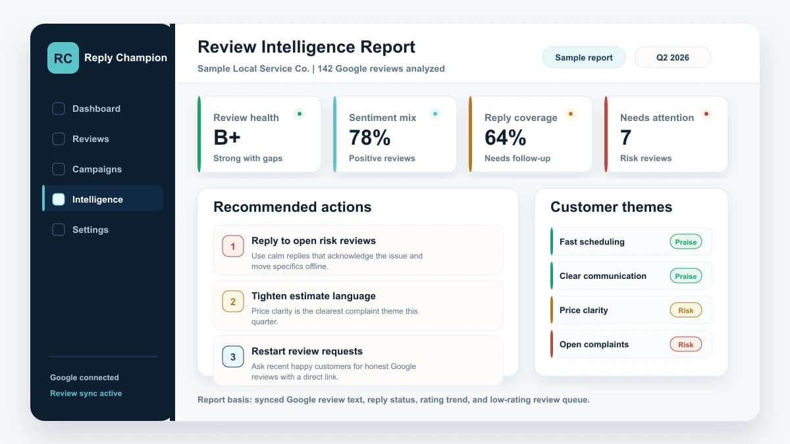790x444 pixels.
Task: Click the Review Intelligence Report title
Action: point(306,47)
